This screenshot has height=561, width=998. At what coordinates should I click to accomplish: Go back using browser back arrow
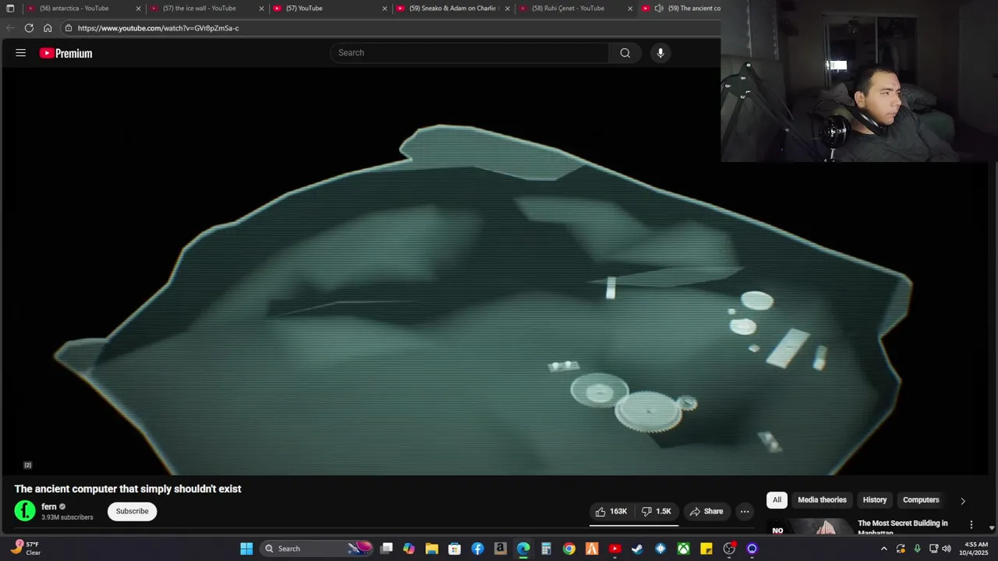point(10,28)
